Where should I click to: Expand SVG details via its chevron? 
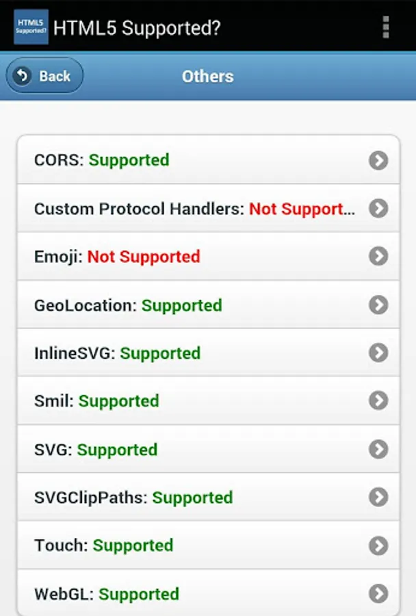[378, 449]
